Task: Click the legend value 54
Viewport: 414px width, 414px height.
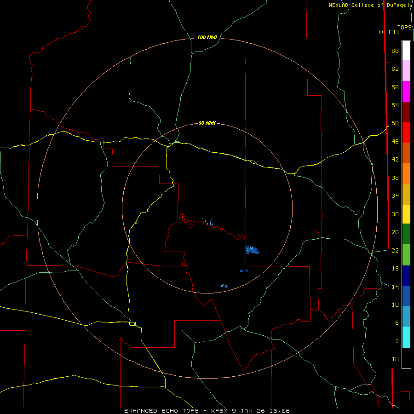Action: 395,105
